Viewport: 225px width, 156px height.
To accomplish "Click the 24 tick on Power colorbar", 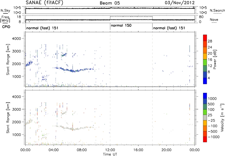I will pyautogui.click(x=210, y=47).
